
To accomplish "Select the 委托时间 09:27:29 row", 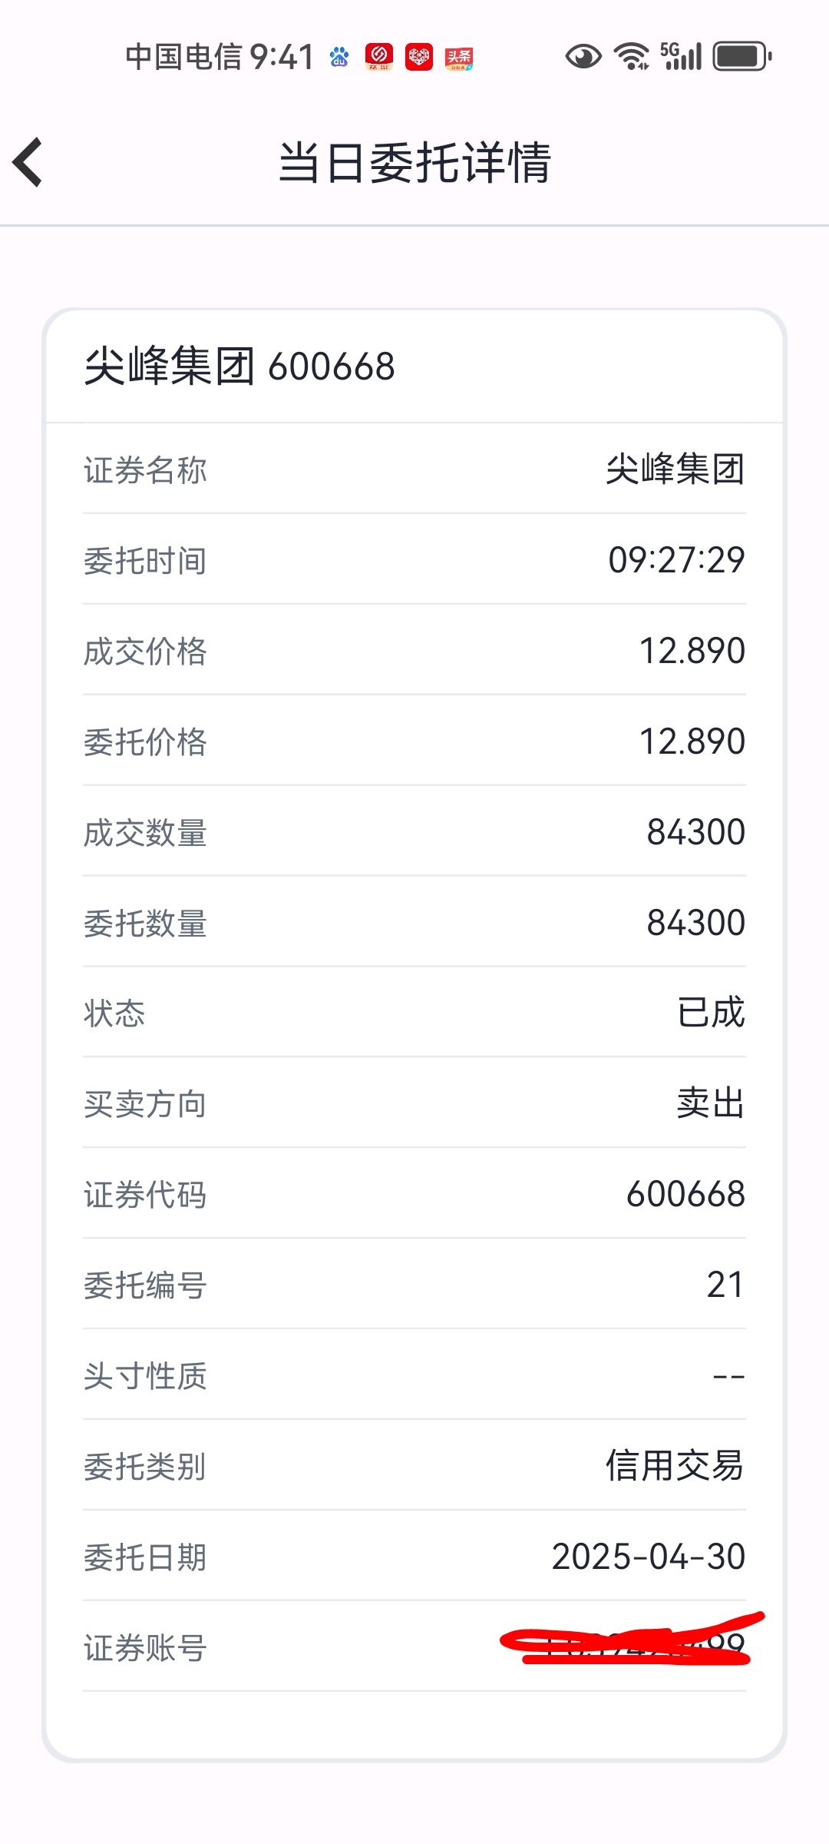I will 414,560.
